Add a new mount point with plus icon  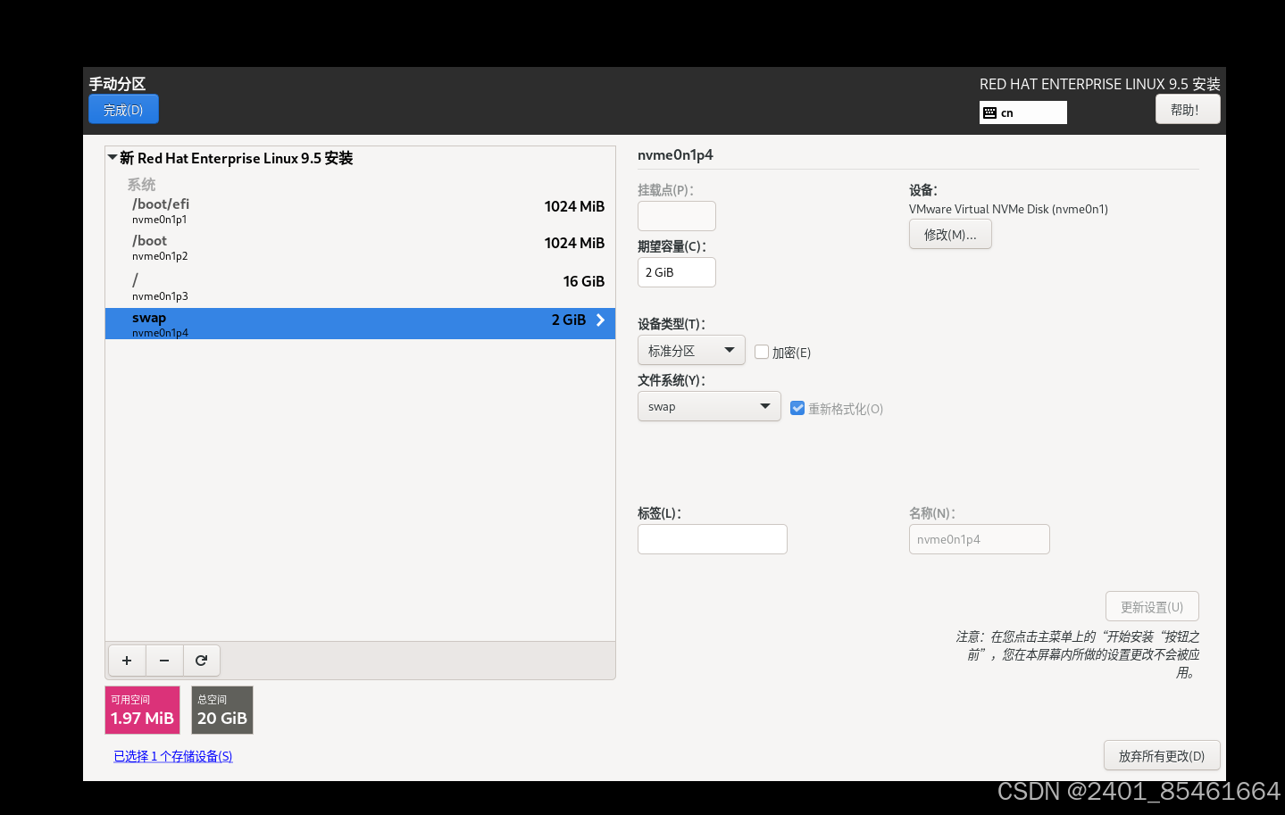[x=127, y=661]
